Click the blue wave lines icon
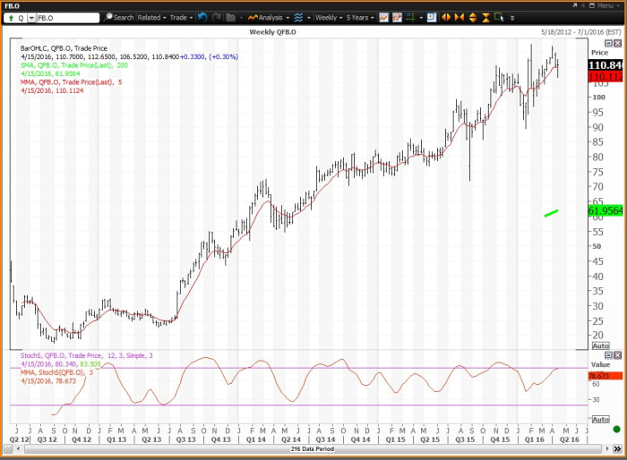Image resolution: width=627 pixels, height=460 pixels. (x=299, y=17)
